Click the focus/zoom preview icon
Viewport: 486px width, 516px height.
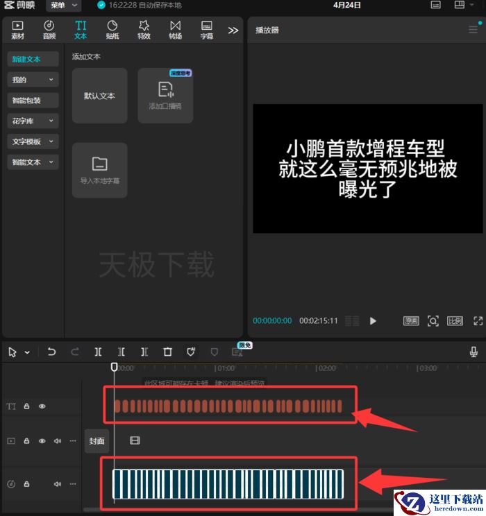pos(433,321)
